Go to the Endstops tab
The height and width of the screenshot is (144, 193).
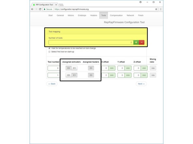(82, 16)
